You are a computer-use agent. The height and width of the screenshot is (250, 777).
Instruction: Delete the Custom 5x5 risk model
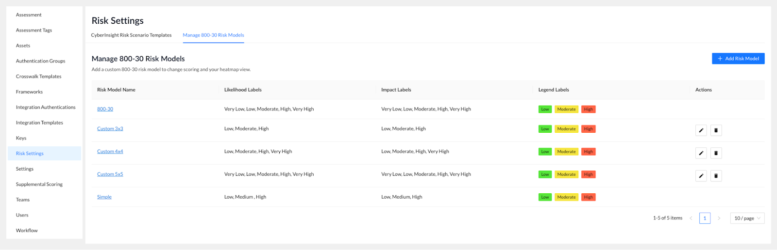click(x=716, y=176)
